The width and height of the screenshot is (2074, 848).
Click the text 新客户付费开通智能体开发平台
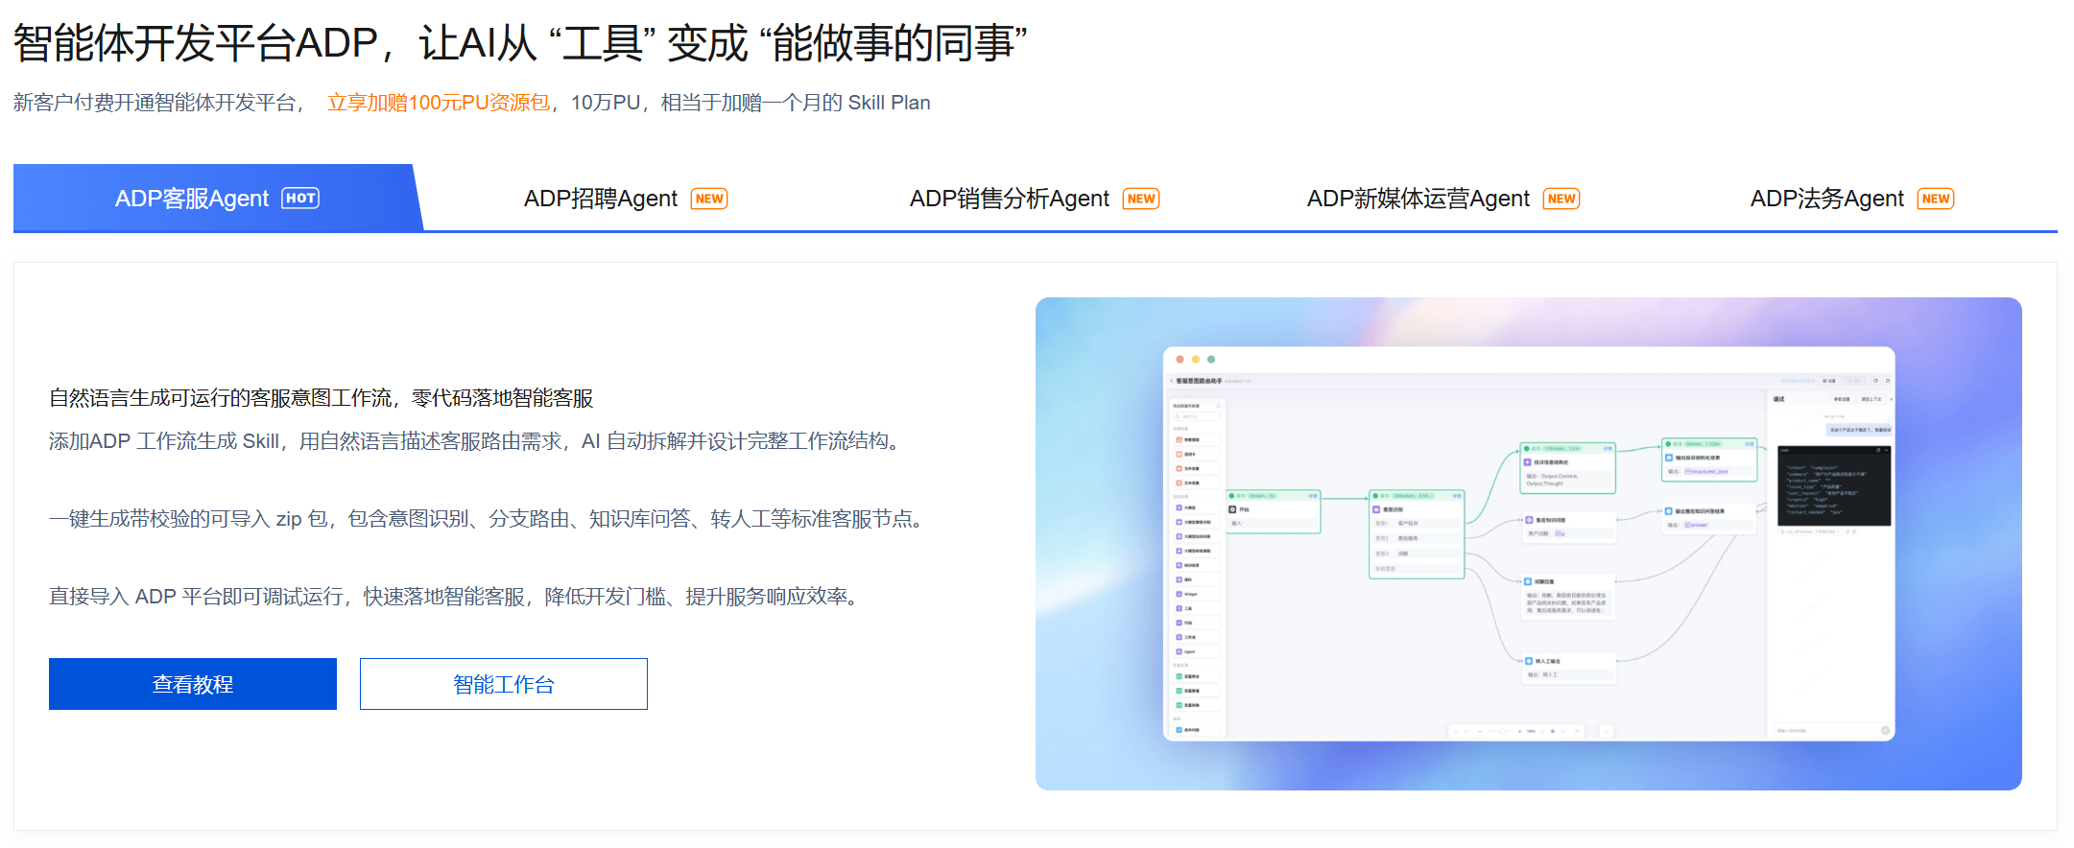coord(155,103)
